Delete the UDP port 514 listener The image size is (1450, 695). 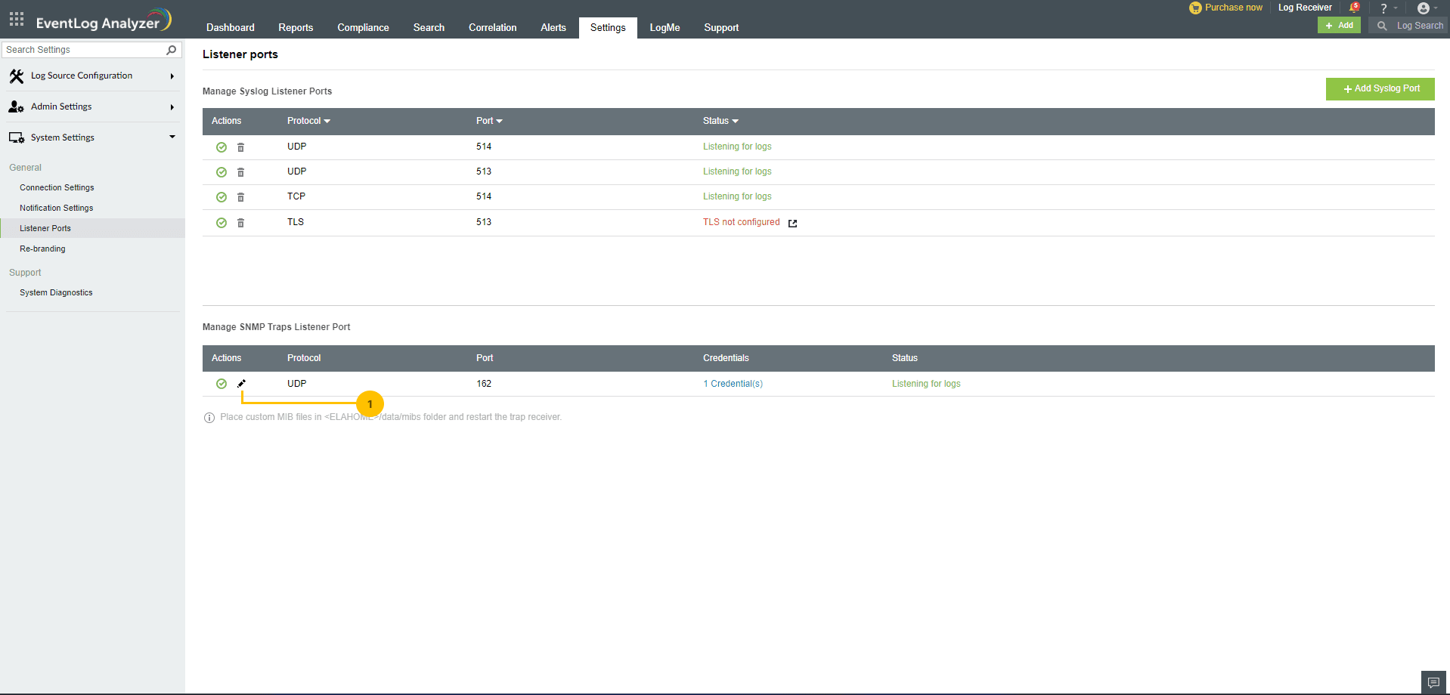pyautogui.click(x=240, y=147)
